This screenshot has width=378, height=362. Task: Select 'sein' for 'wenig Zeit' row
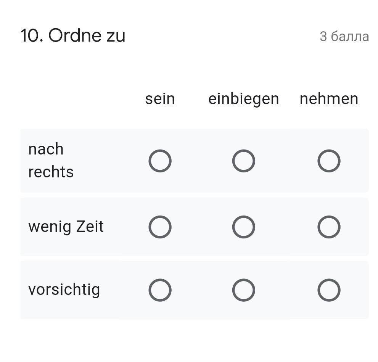pos(160,227)
